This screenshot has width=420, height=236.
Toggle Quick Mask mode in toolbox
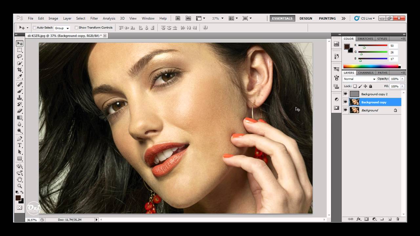click(x=20, y=207)
